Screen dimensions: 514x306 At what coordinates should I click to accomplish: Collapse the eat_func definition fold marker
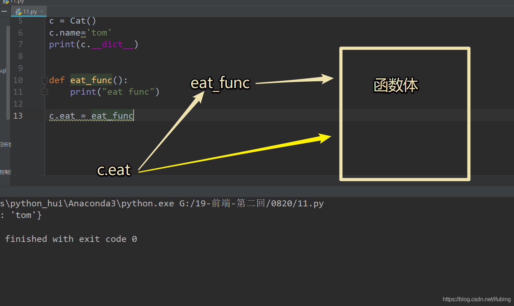point(45,80)
